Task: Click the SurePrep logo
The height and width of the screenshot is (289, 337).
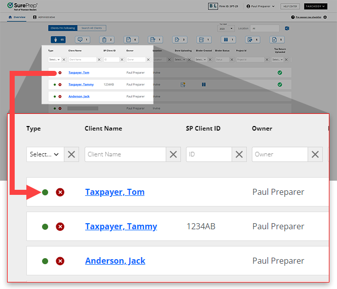Action: [x=22, y=6]
